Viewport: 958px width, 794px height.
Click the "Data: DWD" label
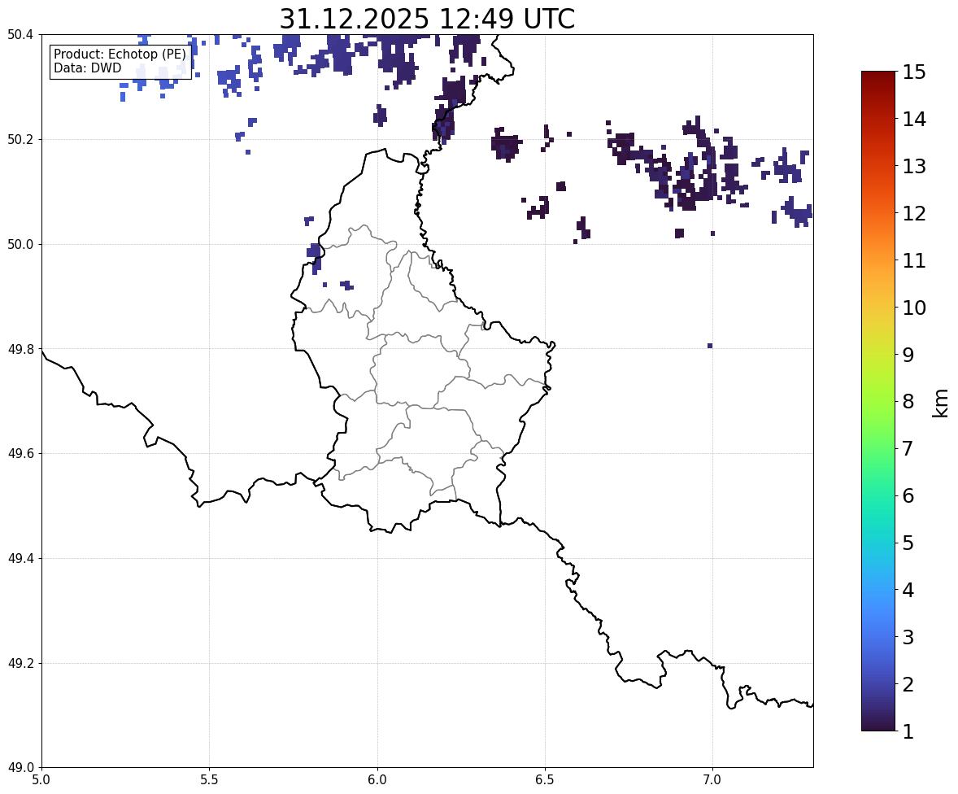[x=87, y=68]
